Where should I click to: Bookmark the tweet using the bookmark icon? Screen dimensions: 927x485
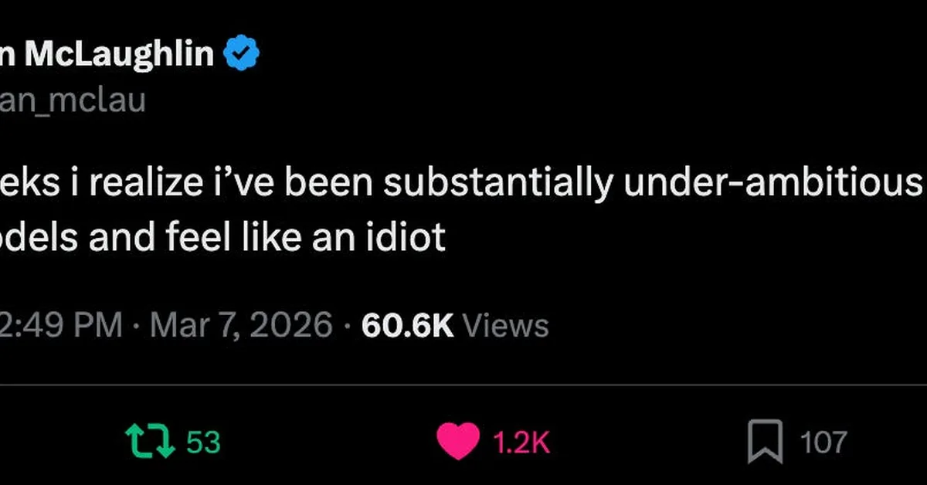click(765, 442)
